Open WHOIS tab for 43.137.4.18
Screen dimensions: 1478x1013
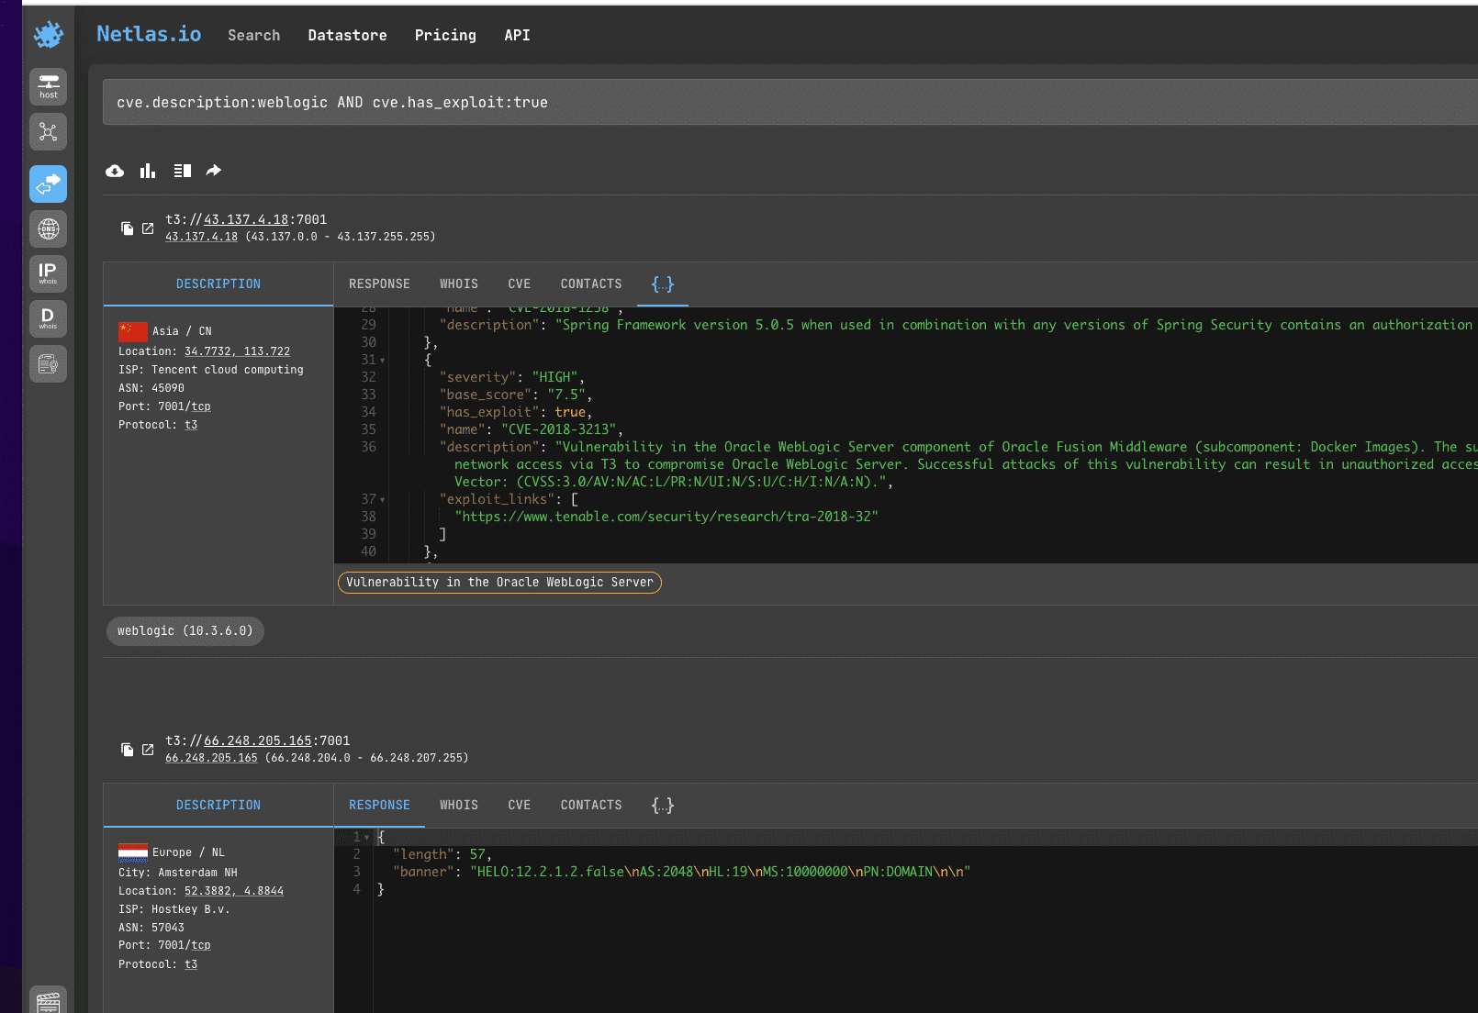click(x=459, y=284)
